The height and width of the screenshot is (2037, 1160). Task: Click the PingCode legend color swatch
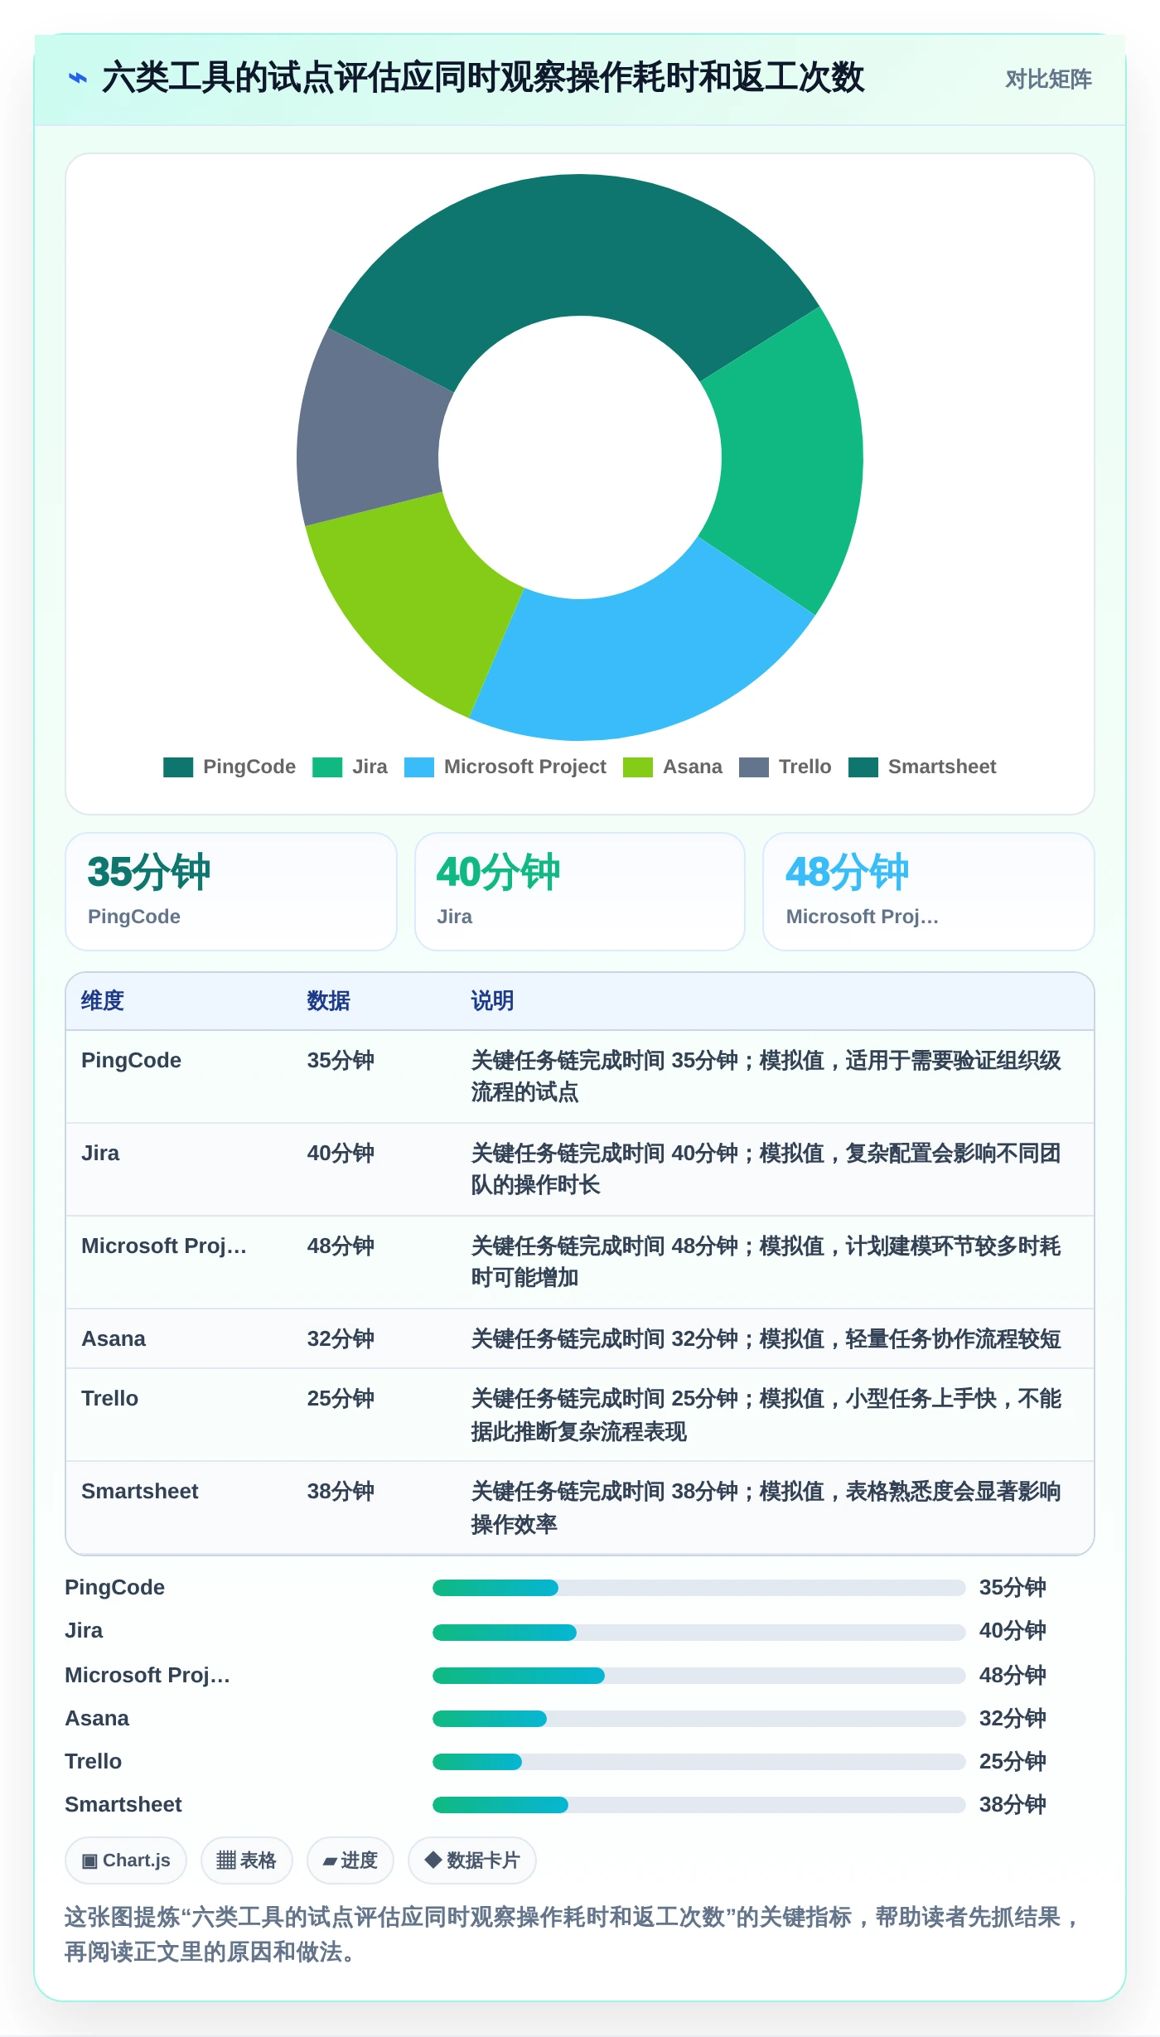click(x=178, y=767)
